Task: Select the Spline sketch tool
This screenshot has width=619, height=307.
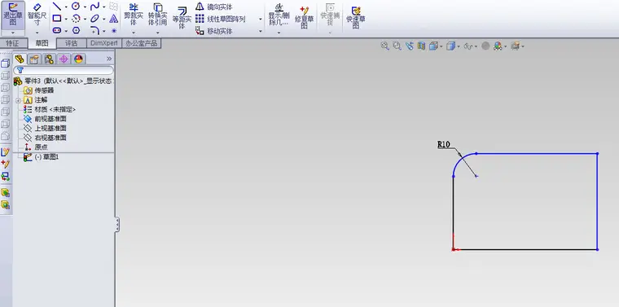Action: tap(94, 7)
